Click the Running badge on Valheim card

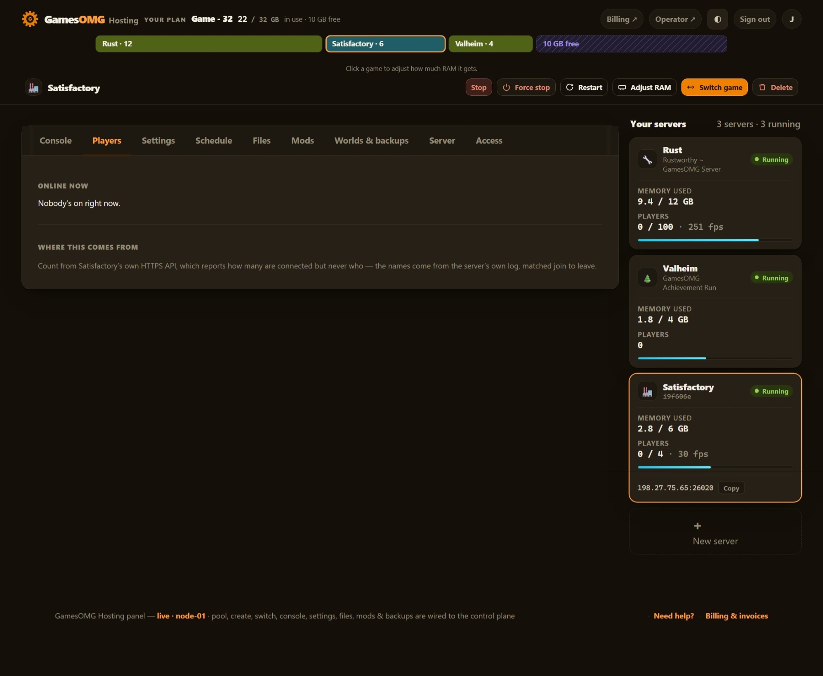coord(771,278)
